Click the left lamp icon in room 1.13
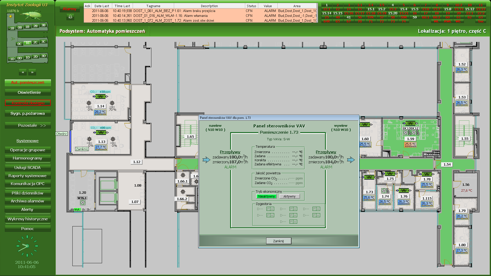Viewport: 491px width, 276px height. 89,140
